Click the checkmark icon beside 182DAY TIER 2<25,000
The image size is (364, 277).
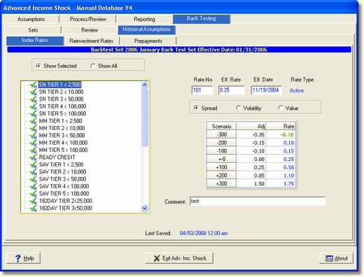point(34,201)
